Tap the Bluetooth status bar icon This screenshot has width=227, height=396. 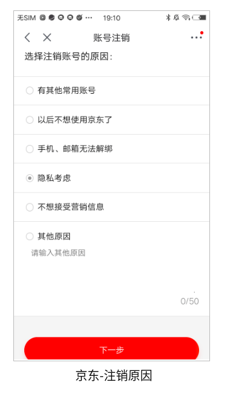pyautogui.click(x=168, y=18)
